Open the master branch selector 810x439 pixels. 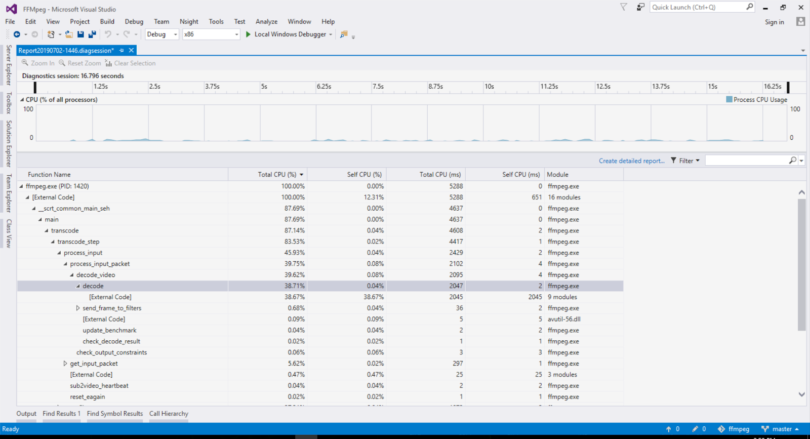[780, 429]
